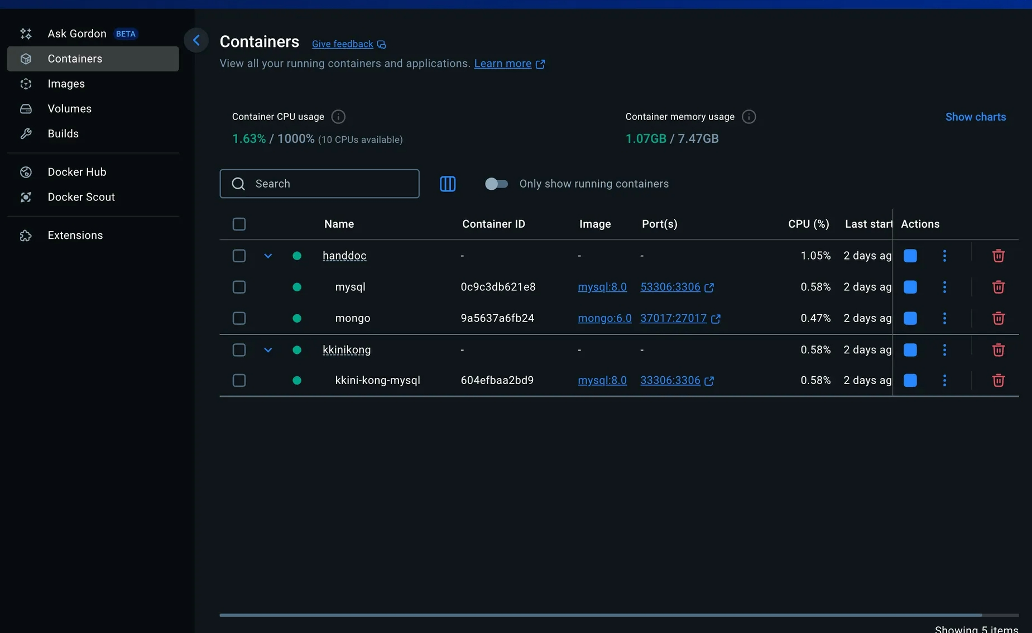Delete the kkini-kong-mysql container
This screenshot has width=1032, height=633.
coord(999,380)
